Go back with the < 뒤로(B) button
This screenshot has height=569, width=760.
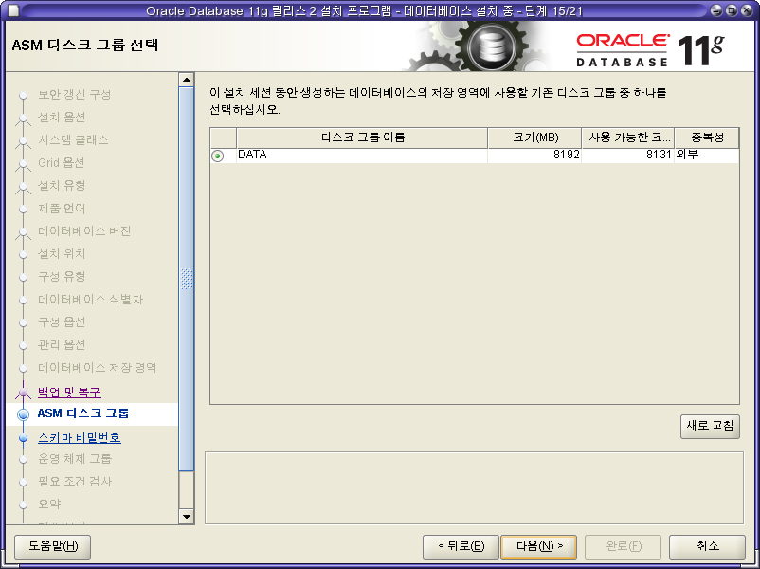[461, 546]
